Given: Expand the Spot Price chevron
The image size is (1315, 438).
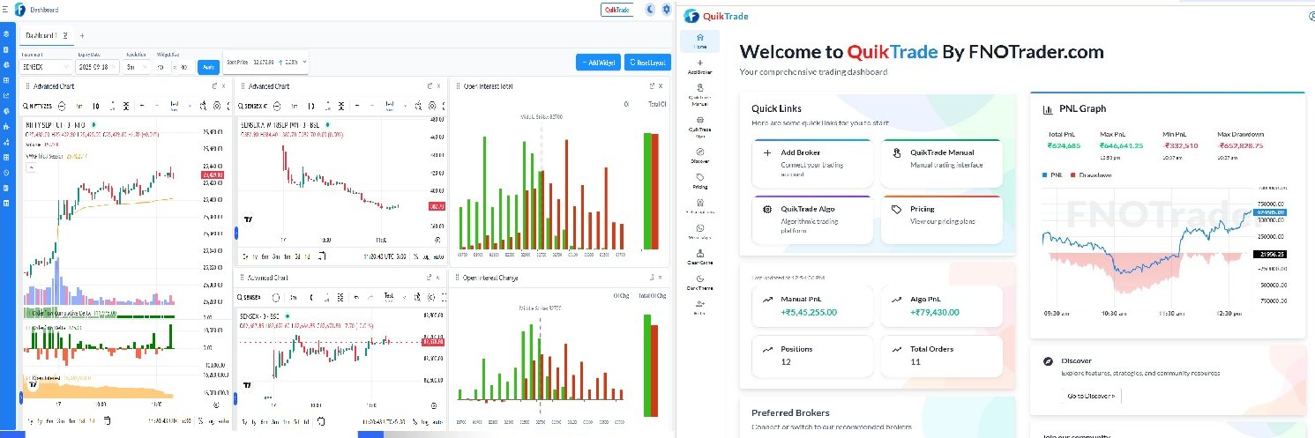Looking at the screenshot, I should pyautogui.click(x=304, y=62).
